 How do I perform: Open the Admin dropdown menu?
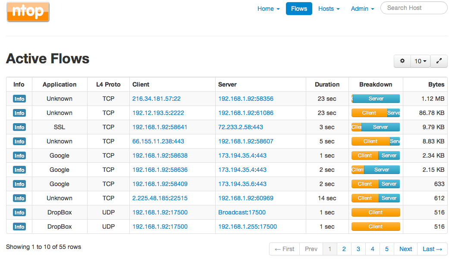point(362,8)
